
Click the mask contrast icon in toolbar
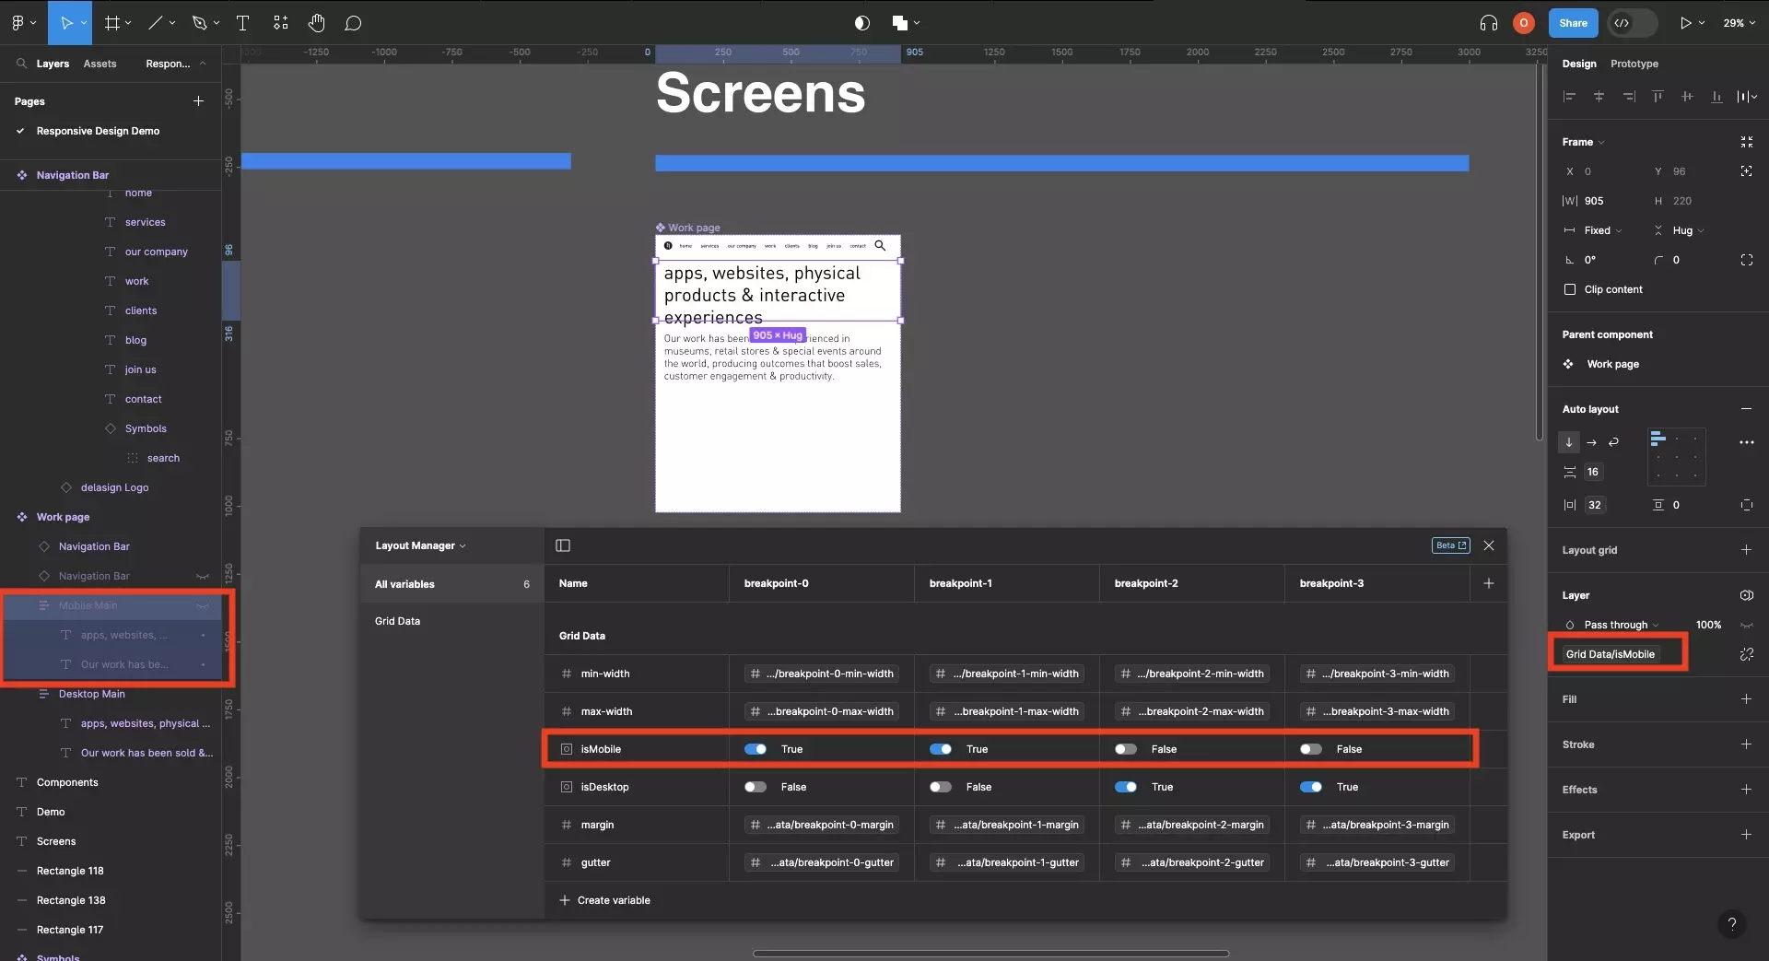862,23
